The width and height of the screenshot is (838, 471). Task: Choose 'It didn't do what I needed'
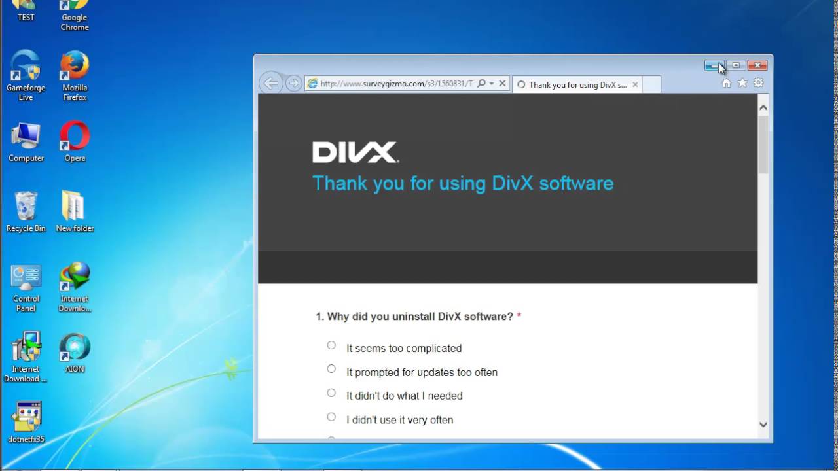331,393
